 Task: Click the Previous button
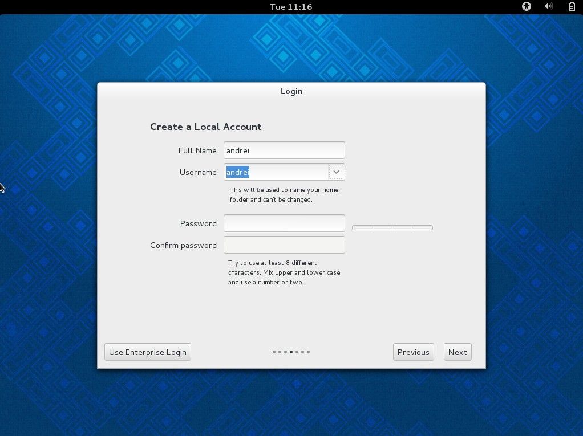coord(413,352)
